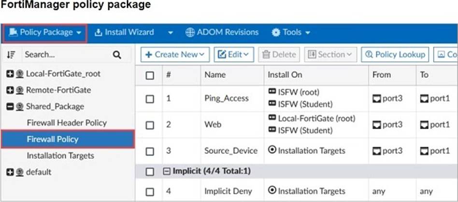Viewport: 458px width, 202px height.
Task: Launch the Install Wizard
Action: point(124,32)
